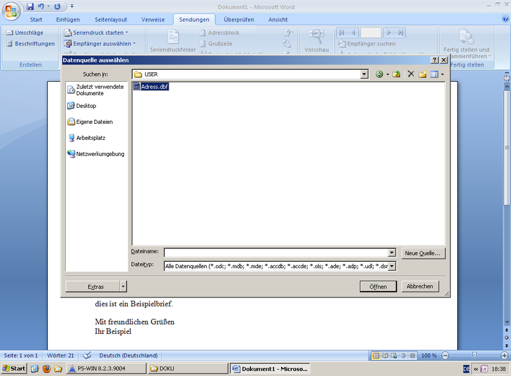Go up one folder level icon
This screenshot has width=511, height=376.
396,74
